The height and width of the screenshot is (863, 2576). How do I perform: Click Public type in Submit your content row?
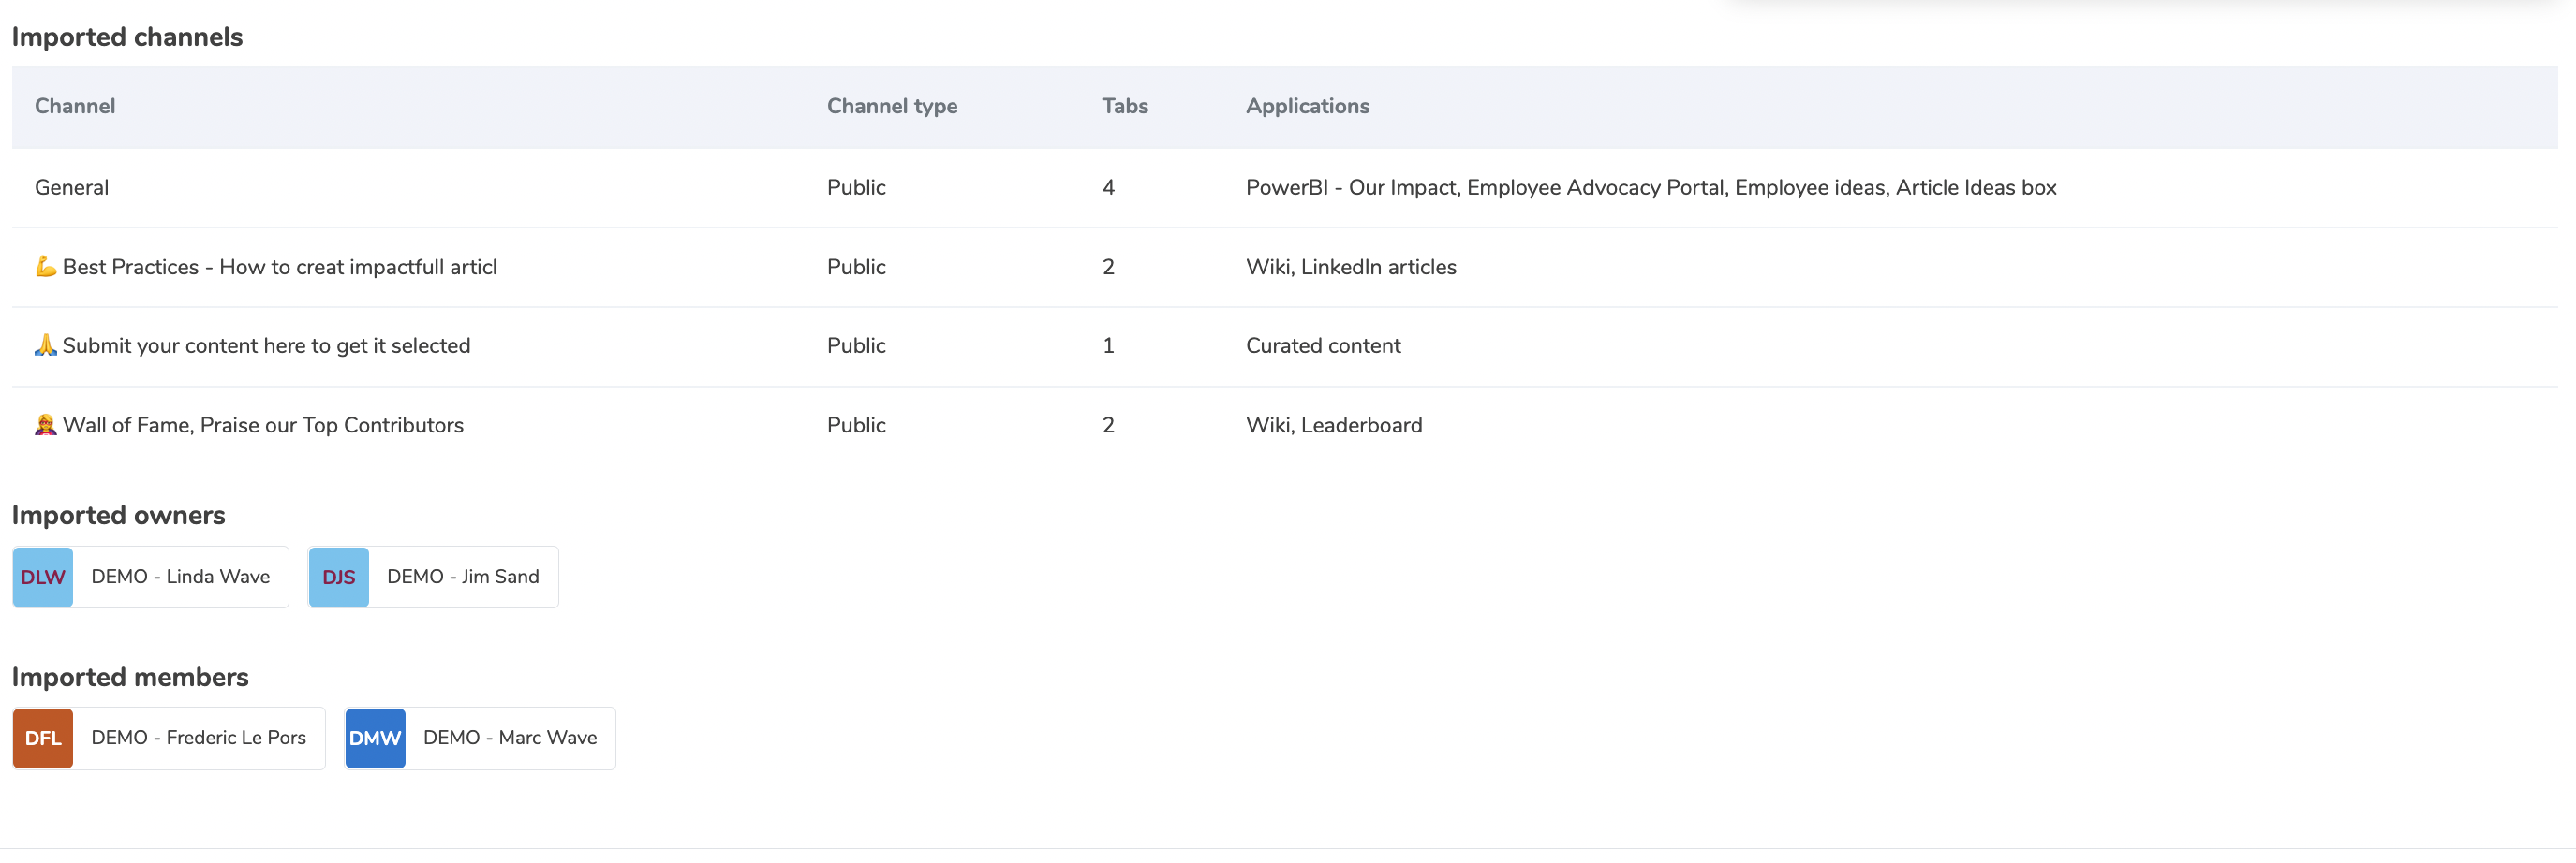tap(856, 345)
